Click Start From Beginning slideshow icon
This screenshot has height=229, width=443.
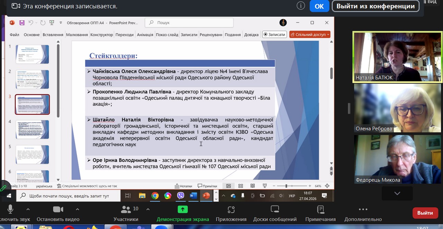pos(52,23)
